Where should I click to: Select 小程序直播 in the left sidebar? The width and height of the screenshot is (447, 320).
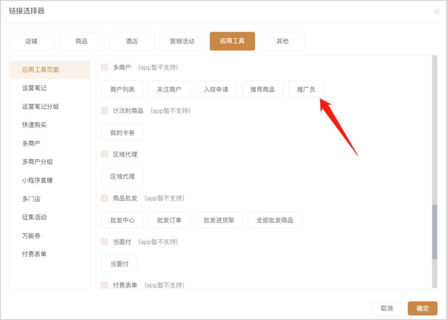pyautogui.click(x=37, y=180)
